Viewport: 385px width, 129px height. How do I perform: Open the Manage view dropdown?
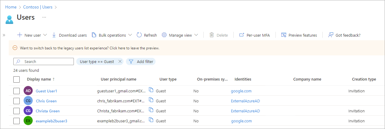pos(196,35)
